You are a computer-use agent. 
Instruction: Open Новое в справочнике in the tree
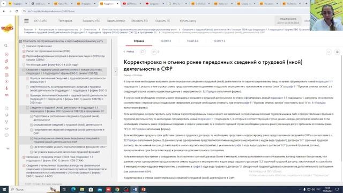pyautogui.click(x=39, y=46)
